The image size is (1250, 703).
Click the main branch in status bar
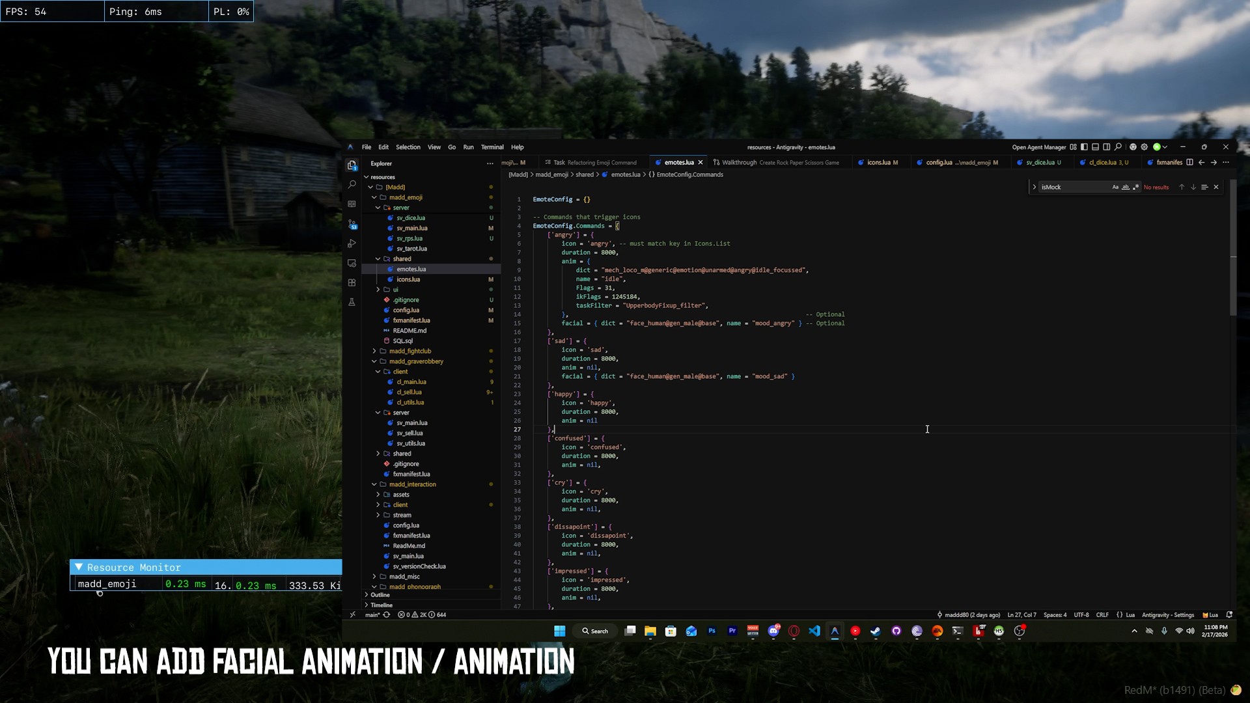pyautogui.click(x=372, y=615)
